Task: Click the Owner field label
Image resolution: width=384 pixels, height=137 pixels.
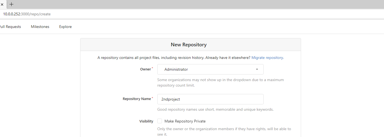Action: pyautogui.click(x=145, y=69)
